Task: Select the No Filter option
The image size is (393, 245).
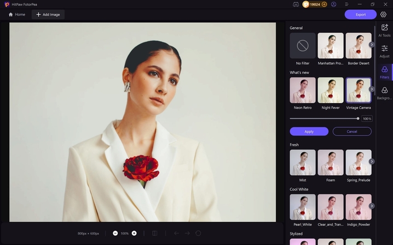Action: (x=303, y=46)
